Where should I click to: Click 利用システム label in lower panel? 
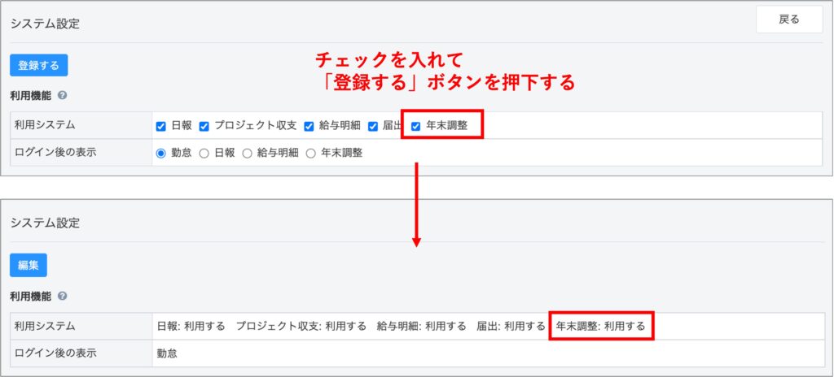click(x=45, y=326)
